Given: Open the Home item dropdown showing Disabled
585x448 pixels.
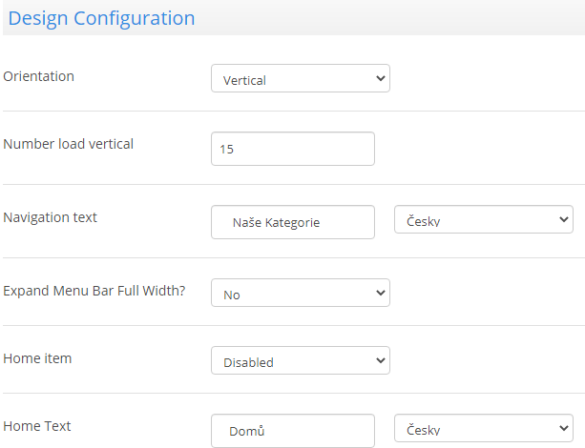Looking at the screenshot, I should pos(301,360).
